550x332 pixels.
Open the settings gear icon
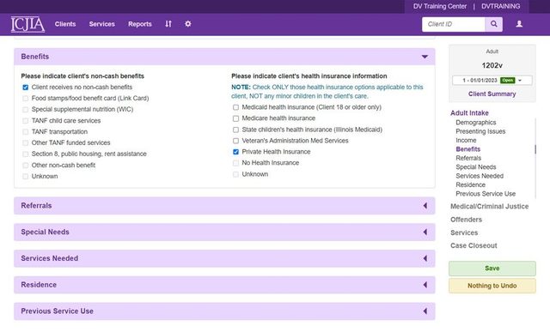click(x=188, y=24)
